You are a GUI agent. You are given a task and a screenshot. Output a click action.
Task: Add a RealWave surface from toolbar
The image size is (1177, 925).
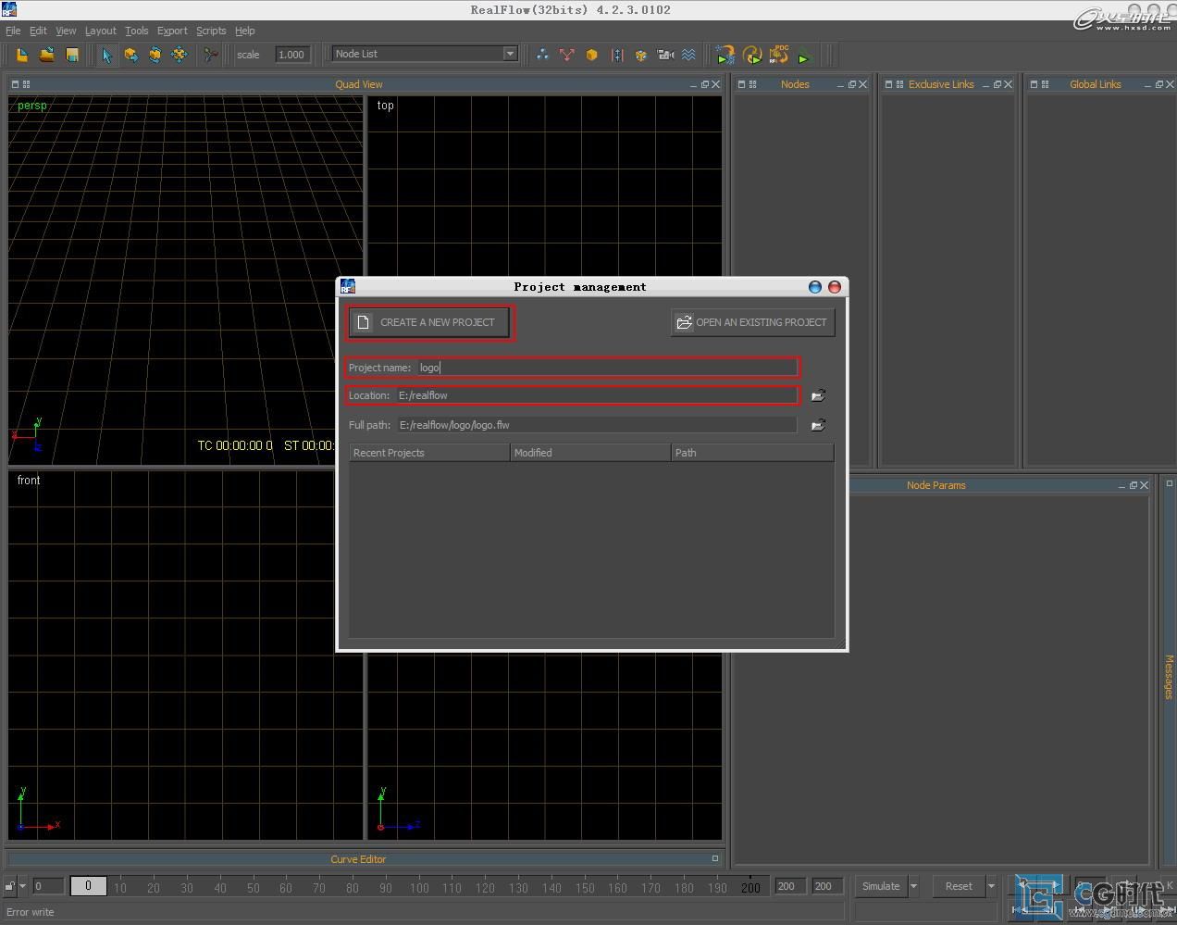click(x=688, y=55)
